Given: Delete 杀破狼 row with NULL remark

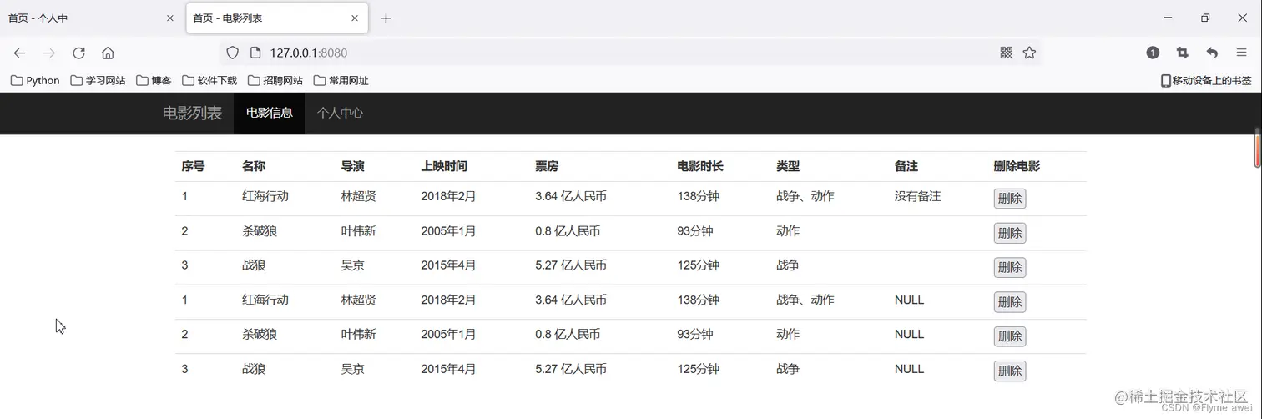Looking at the screenshot, I should (1010, 336).
